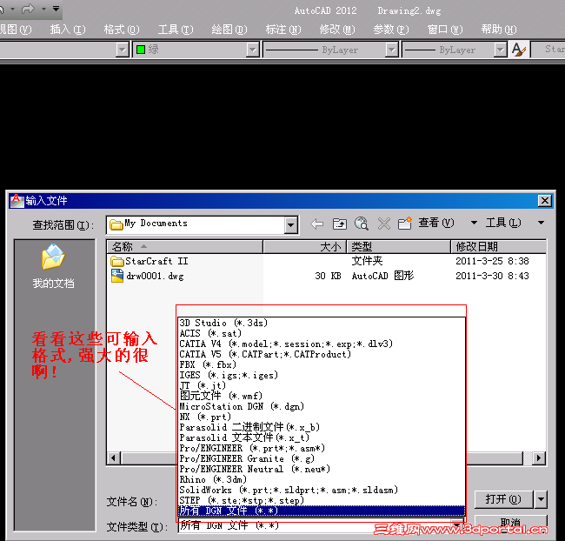The height and width of the screenshot is (541, 565).
Task: Choose 3D Studio (*.3ds) format
Action: point(322,323)
